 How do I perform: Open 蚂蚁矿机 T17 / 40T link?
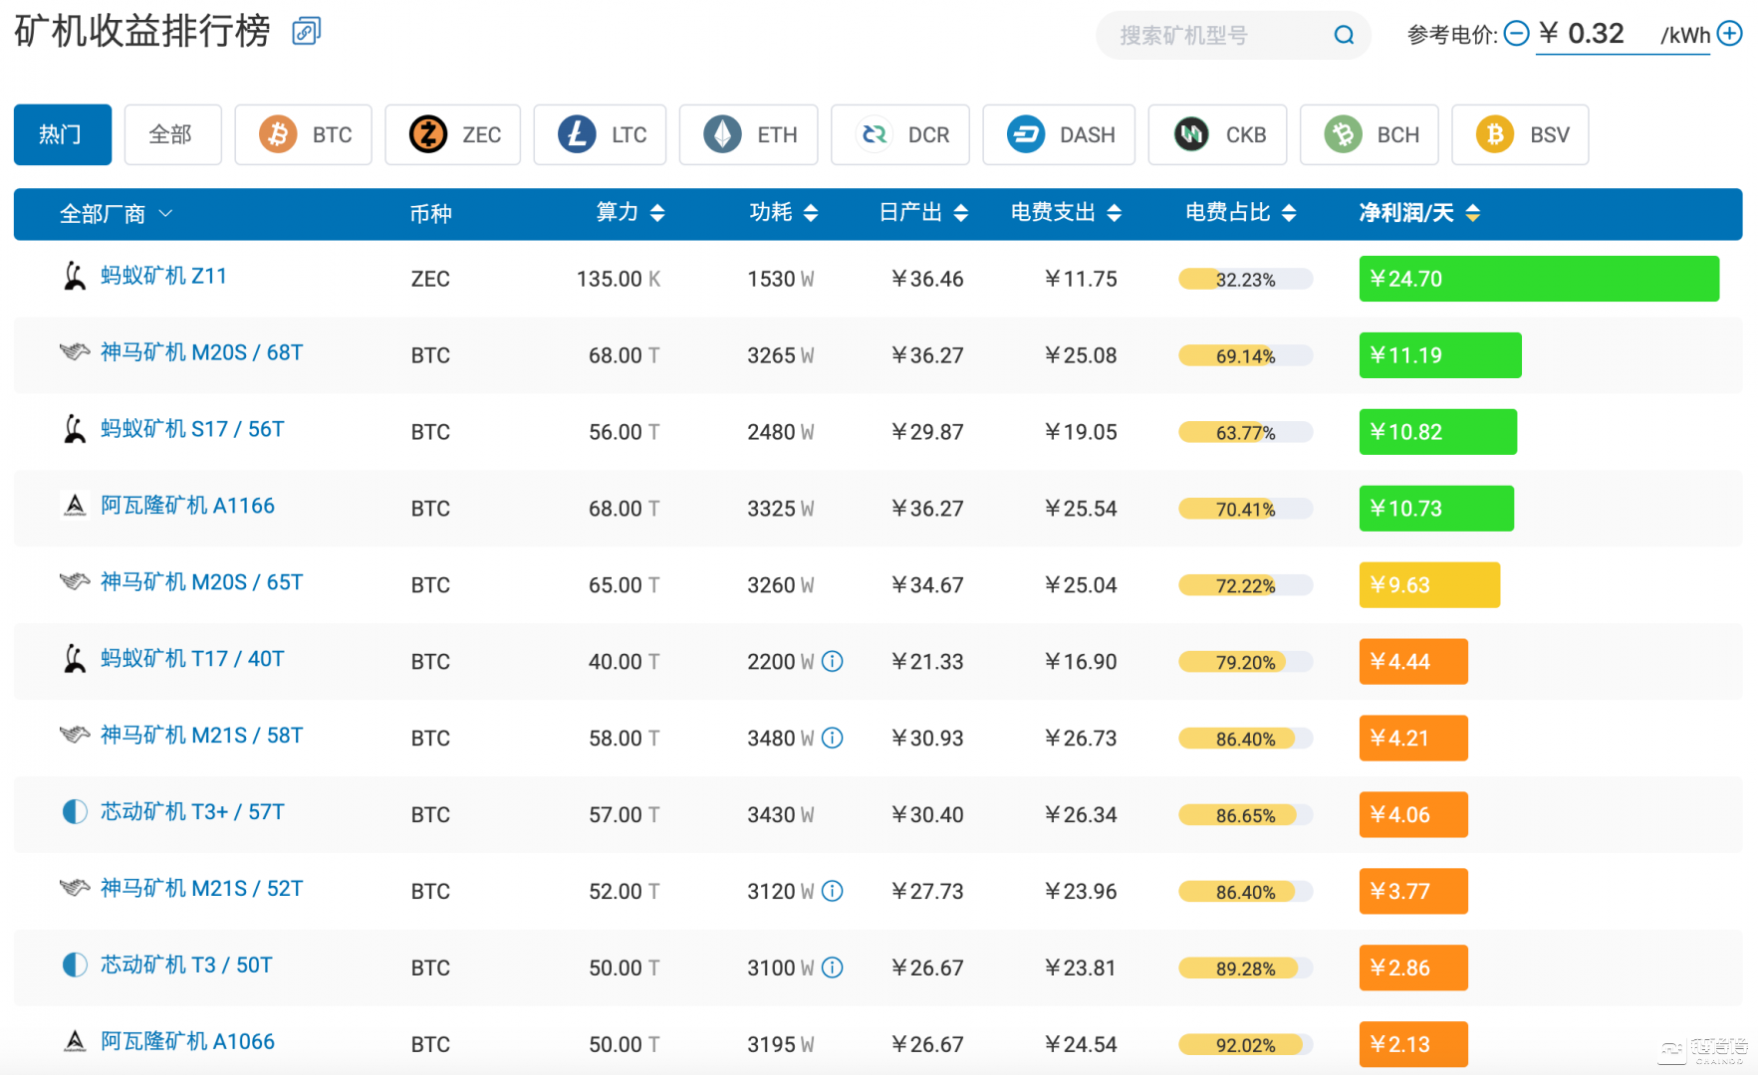point(192,659)
